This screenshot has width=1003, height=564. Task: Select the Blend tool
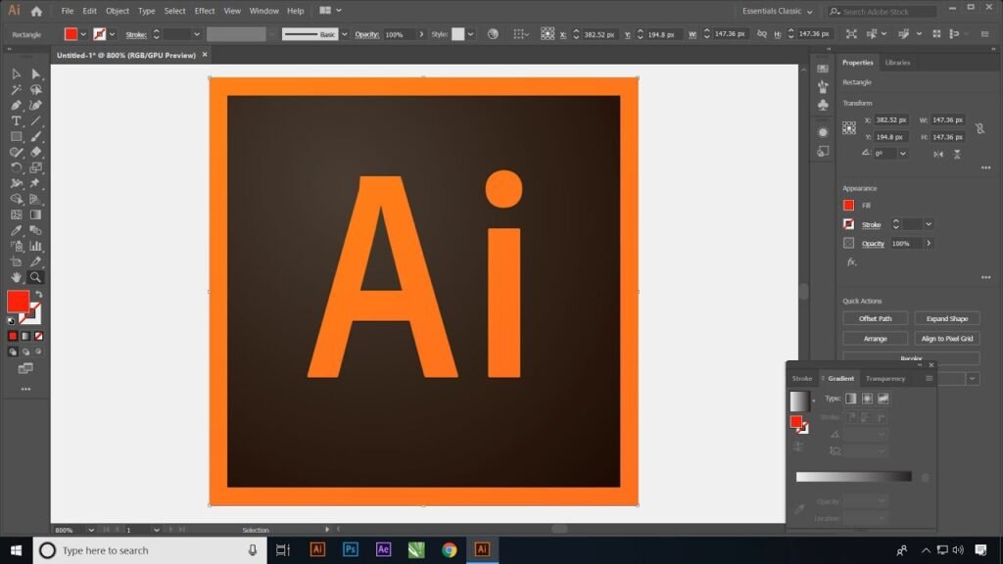(x=36, y=230)
